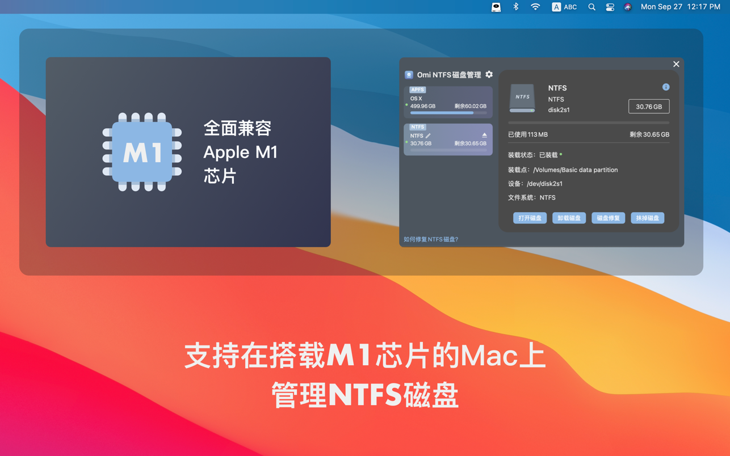The width and height of the screenshot is (730, 456).
Task: Click mount point /Volumes/Basic data partition text
Action: point(575,170)
